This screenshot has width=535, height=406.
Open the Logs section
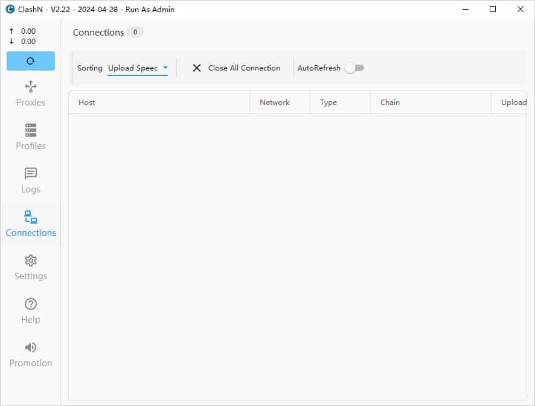pos(31,180)
